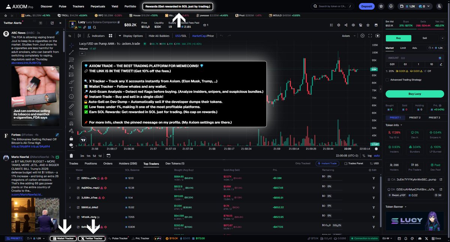Click the token settings gear in header
This screenshot has height=242, width=450.
point(338,25)
